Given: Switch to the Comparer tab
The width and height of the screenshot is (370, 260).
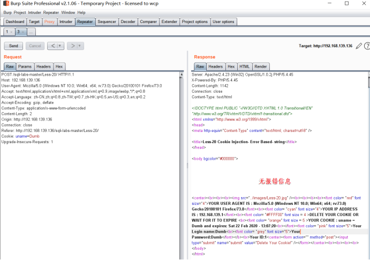Looking at the screenshot, I should tap(148, 22).
